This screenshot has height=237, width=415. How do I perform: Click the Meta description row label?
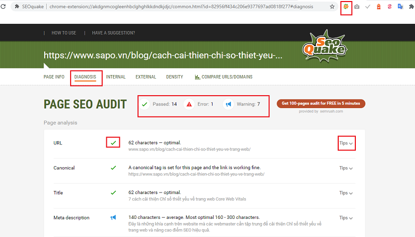tap(72, 218)
